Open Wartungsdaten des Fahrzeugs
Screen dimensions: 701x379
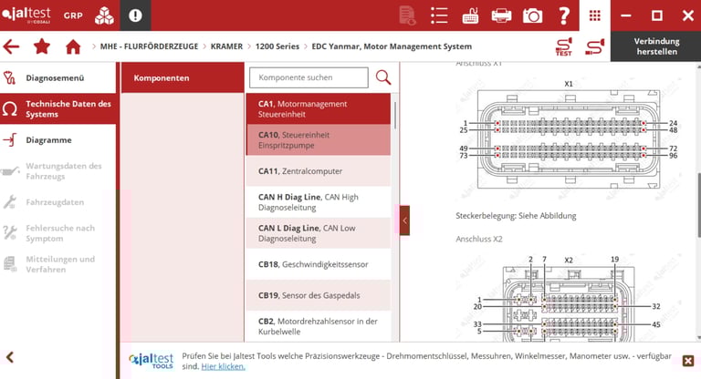[x=58, y=171]
